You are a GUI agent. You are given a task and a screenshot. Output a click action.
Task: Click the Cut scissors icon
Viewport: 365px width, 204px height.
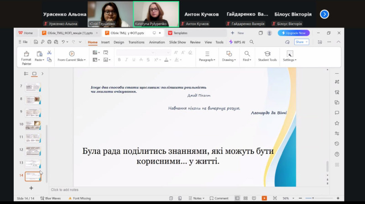pos(49,53)
